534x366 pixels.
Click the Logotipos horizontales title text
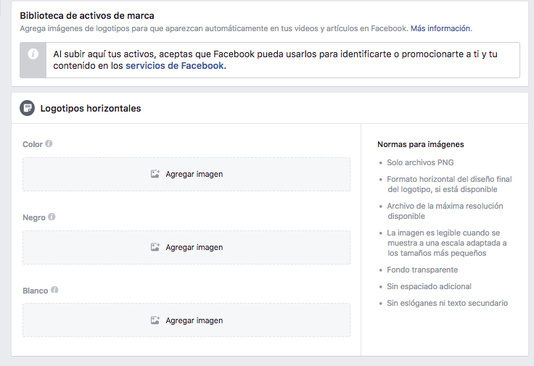click(91, 109)
